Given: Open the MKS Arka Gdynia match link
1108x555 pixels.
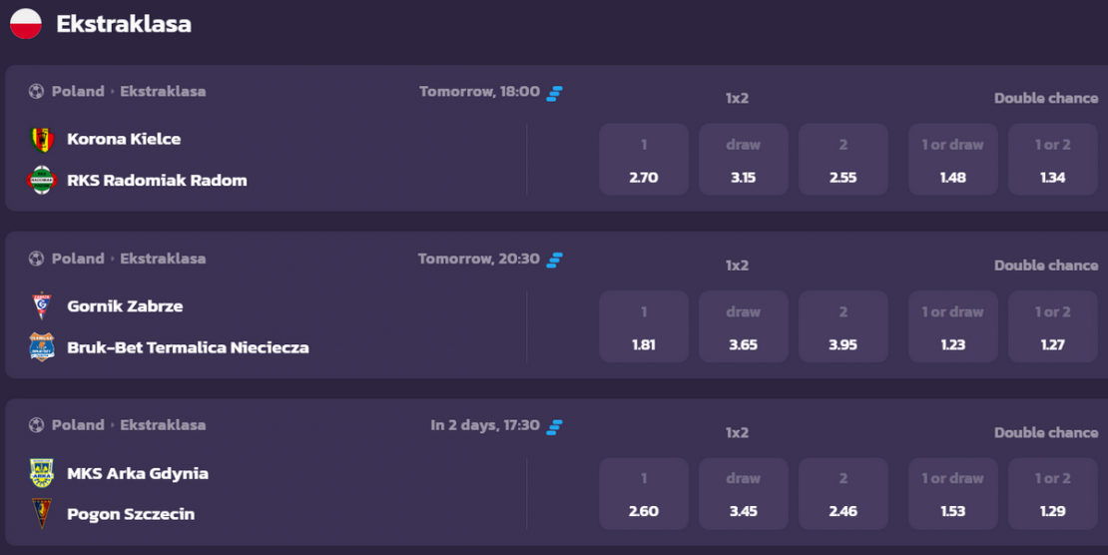Looking at the screenshot, I should point(138,474).
